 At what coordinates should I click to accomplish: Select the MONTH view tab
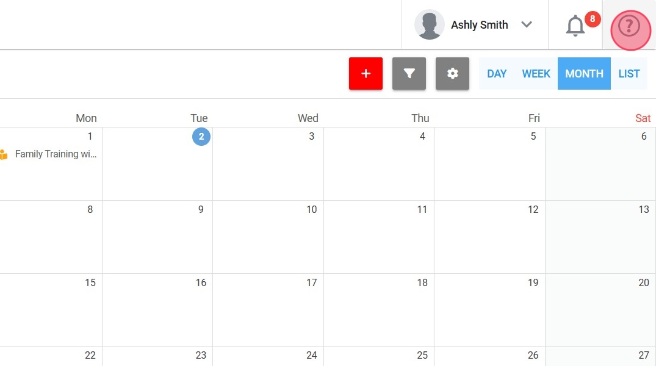click(584, 74)
